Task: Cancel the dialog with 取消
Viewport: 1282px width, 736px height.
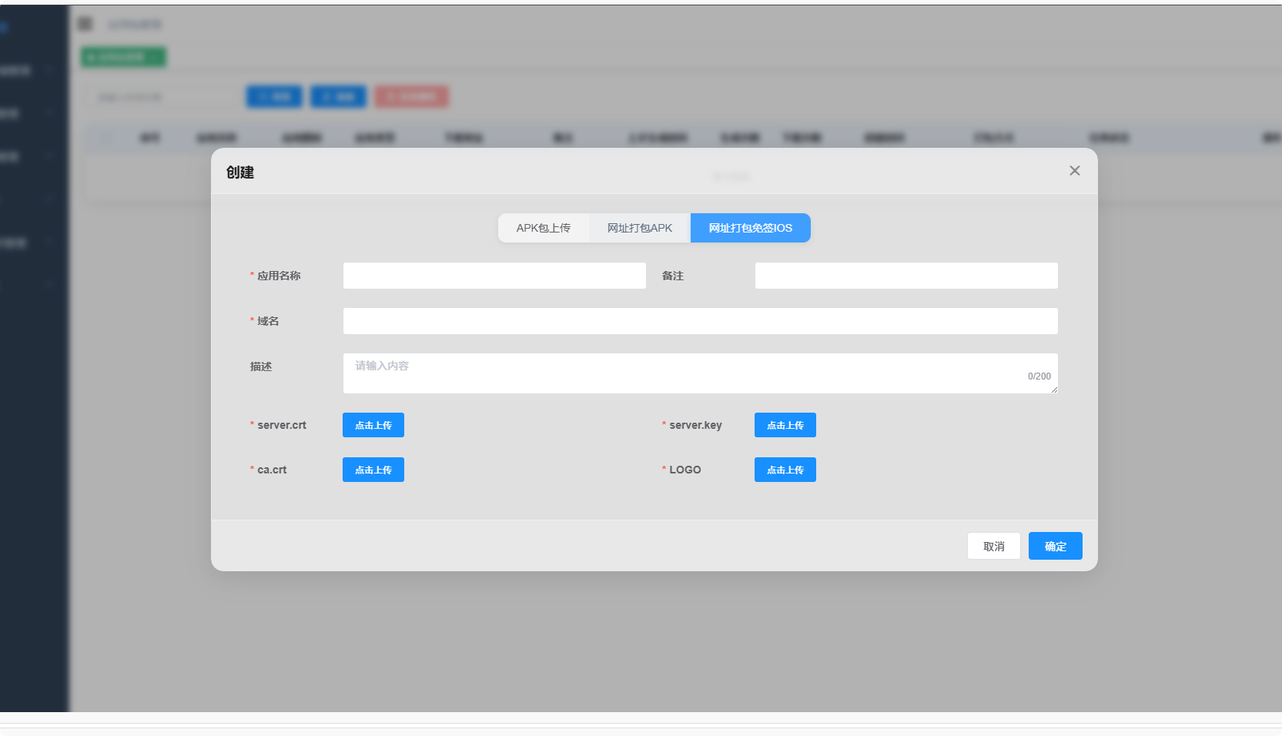Action: pyautogui.click(x=994, y=546)
